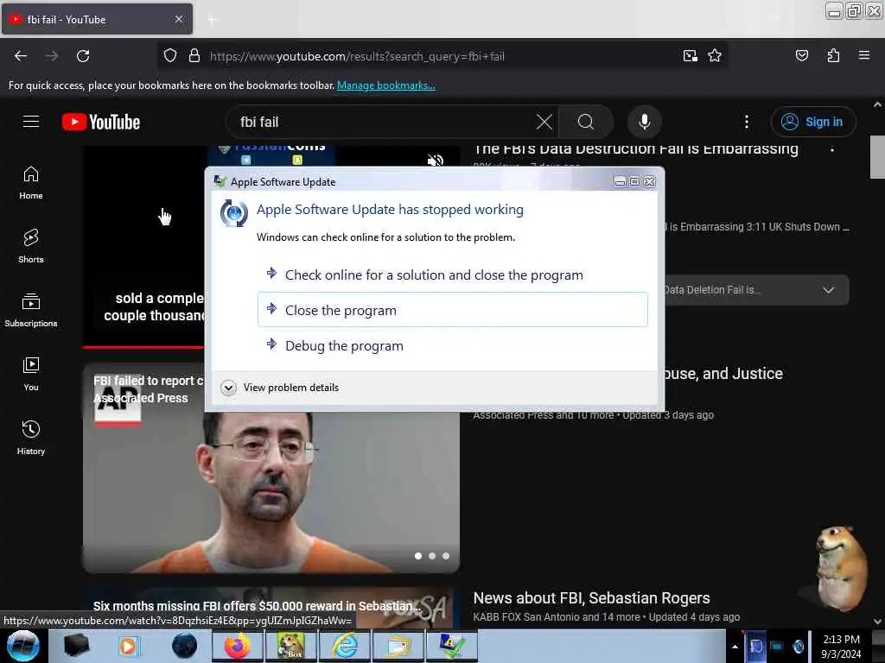
Task: Select the second carousel dot on AP thumbnail
Action: click(432, 556)
